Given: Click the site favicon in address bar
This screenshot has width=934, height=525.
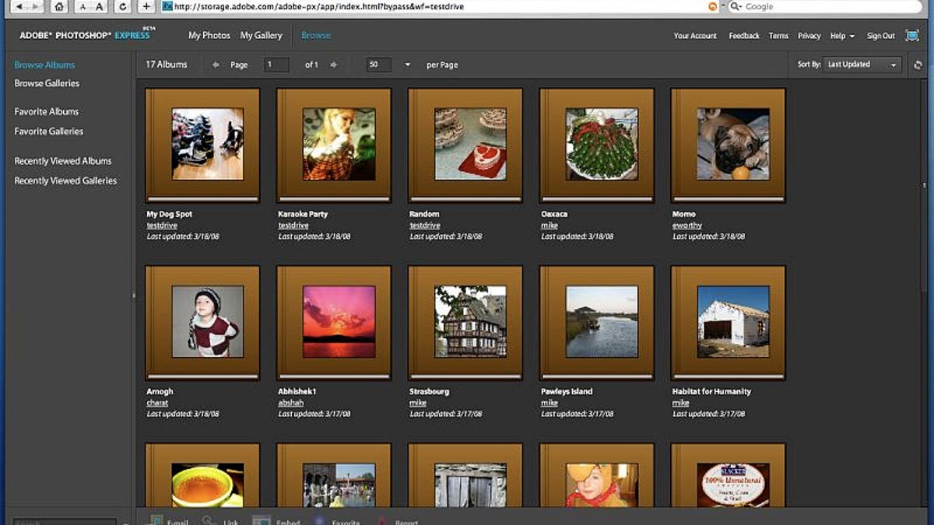Looking at the screenshot, I should [167, 6].
